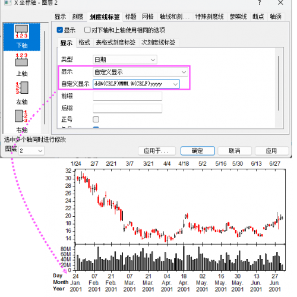The height and width of the screenshot is (297, 297).
Task: Click the 取消 button
Action: tap(235, 151)
